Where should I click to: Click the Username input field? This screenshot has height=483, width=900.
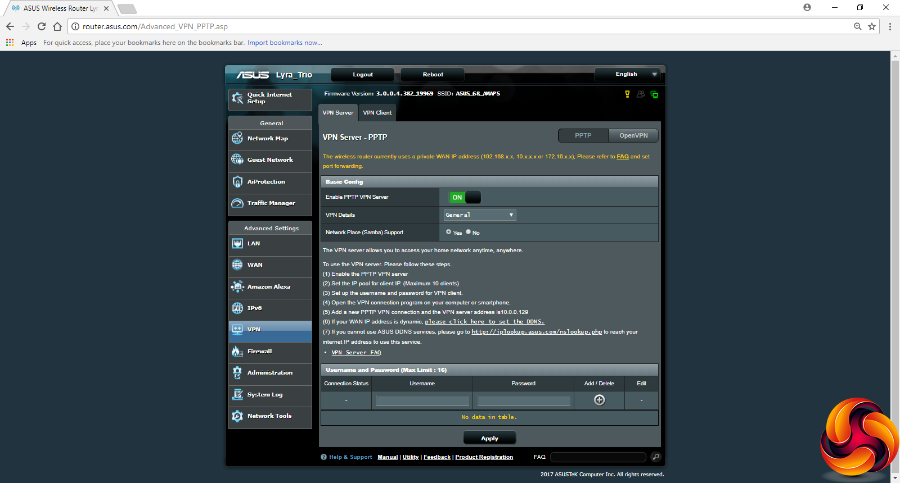422,400
